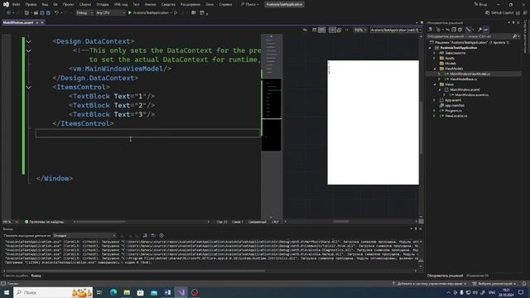Open the 100% preview zoom dropdown
This screenshot has height=298, width=530.
[360, 30]
